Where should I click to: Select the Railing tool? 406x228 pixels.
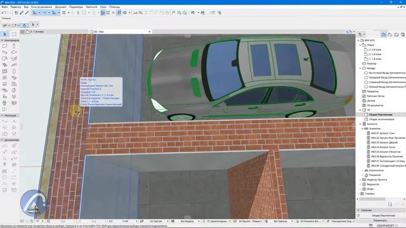pos(14,65)
